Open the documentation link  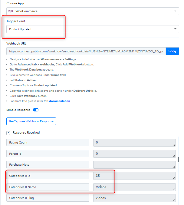[x=59, y=101]
